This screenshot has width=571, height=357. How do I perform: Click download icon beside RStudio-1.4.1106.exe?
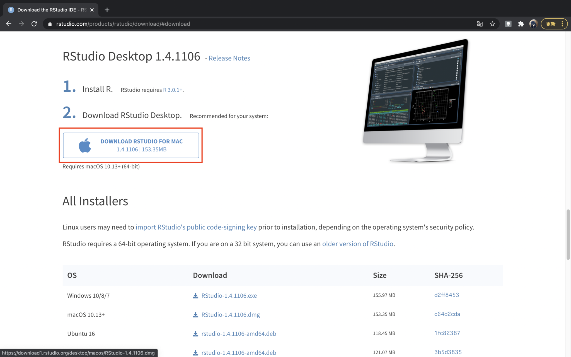(195, 296)
